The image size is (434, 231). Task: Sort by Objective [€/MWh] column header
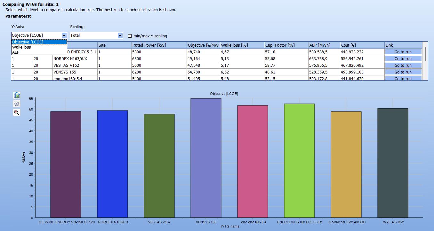pos(204,45)
